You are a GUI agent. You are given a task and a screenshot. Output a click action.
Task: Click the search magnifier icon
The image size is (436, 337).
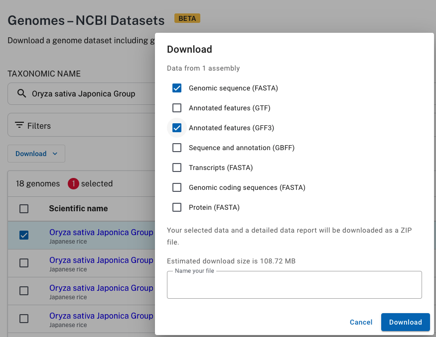[x=22, y=93]
